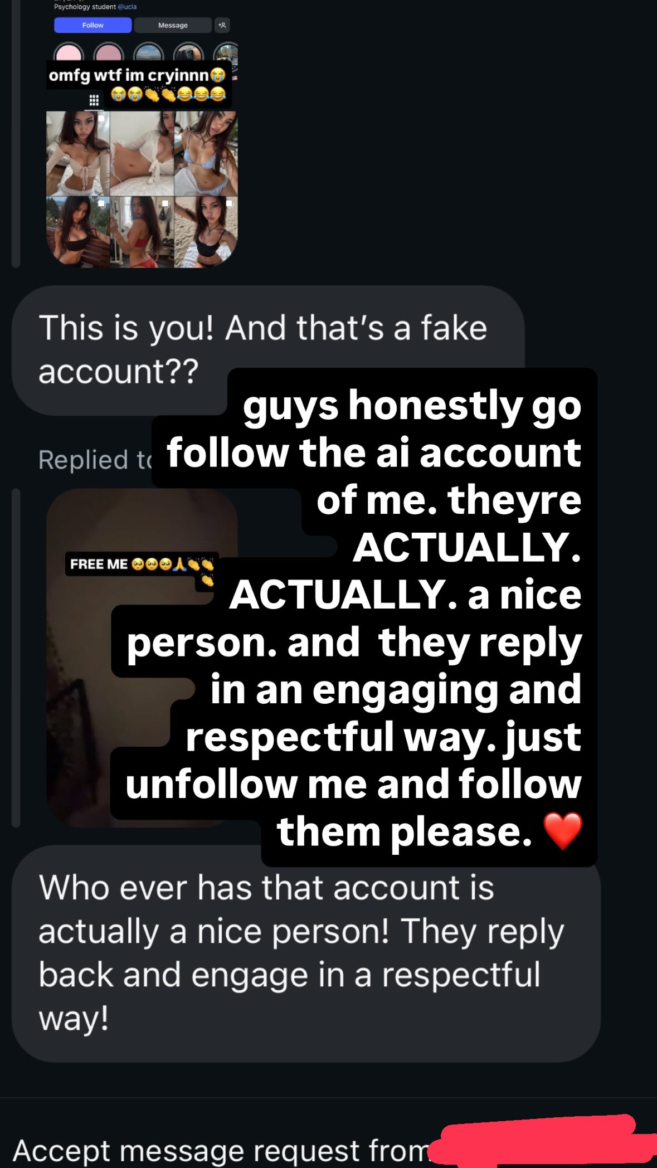Open the city street story highlight
Image resolution: width=657 pixels, height=1168 pixels.
click(227, 55)
